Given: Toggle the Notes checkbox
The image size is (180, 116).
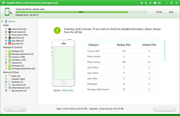Looking at the screenshot, I should coord(6,76).
